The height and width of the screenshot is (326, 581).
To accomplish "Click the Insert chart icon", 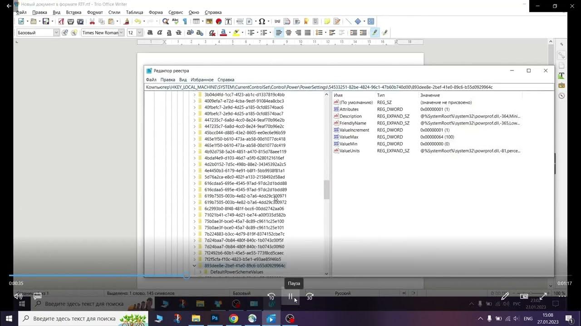I will (218, 21).
